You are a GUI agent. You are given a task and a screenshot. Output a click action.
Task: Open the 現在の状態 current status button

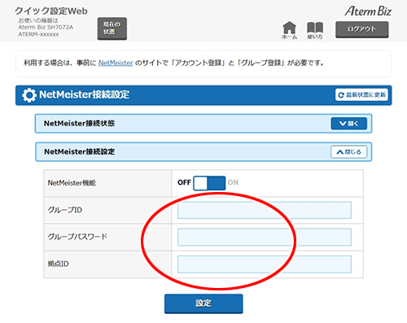(x=112, y=28)
